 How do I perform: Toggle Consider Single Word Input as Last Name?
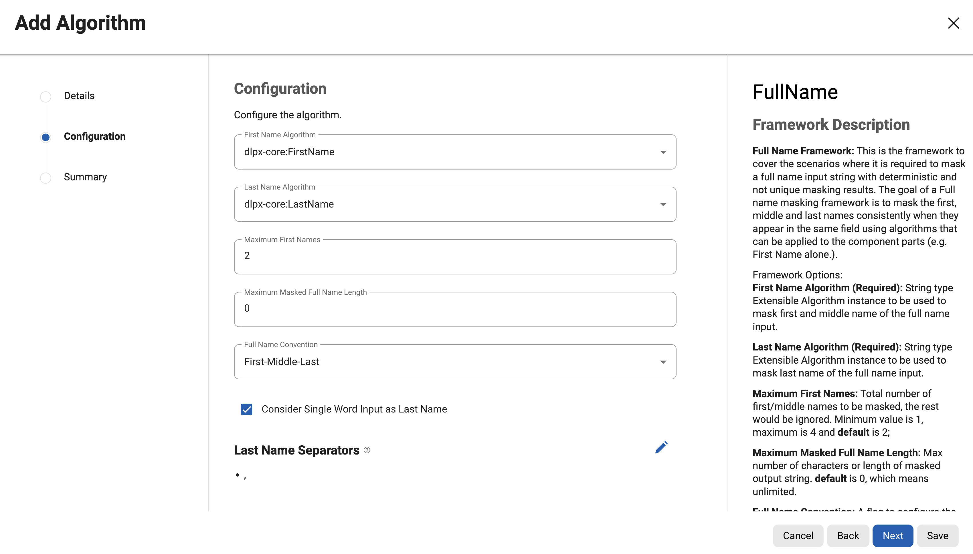click(246, 409)
